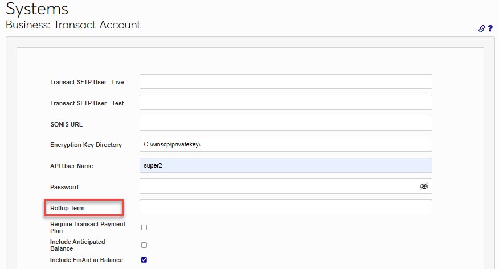This screenshot has width=499, height=269.
Task: Click the Transact SFTP User - Test label
Action: (x=87, y=103)
